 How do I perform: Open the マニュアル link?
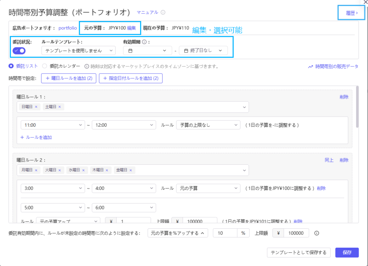coord(147,13)
